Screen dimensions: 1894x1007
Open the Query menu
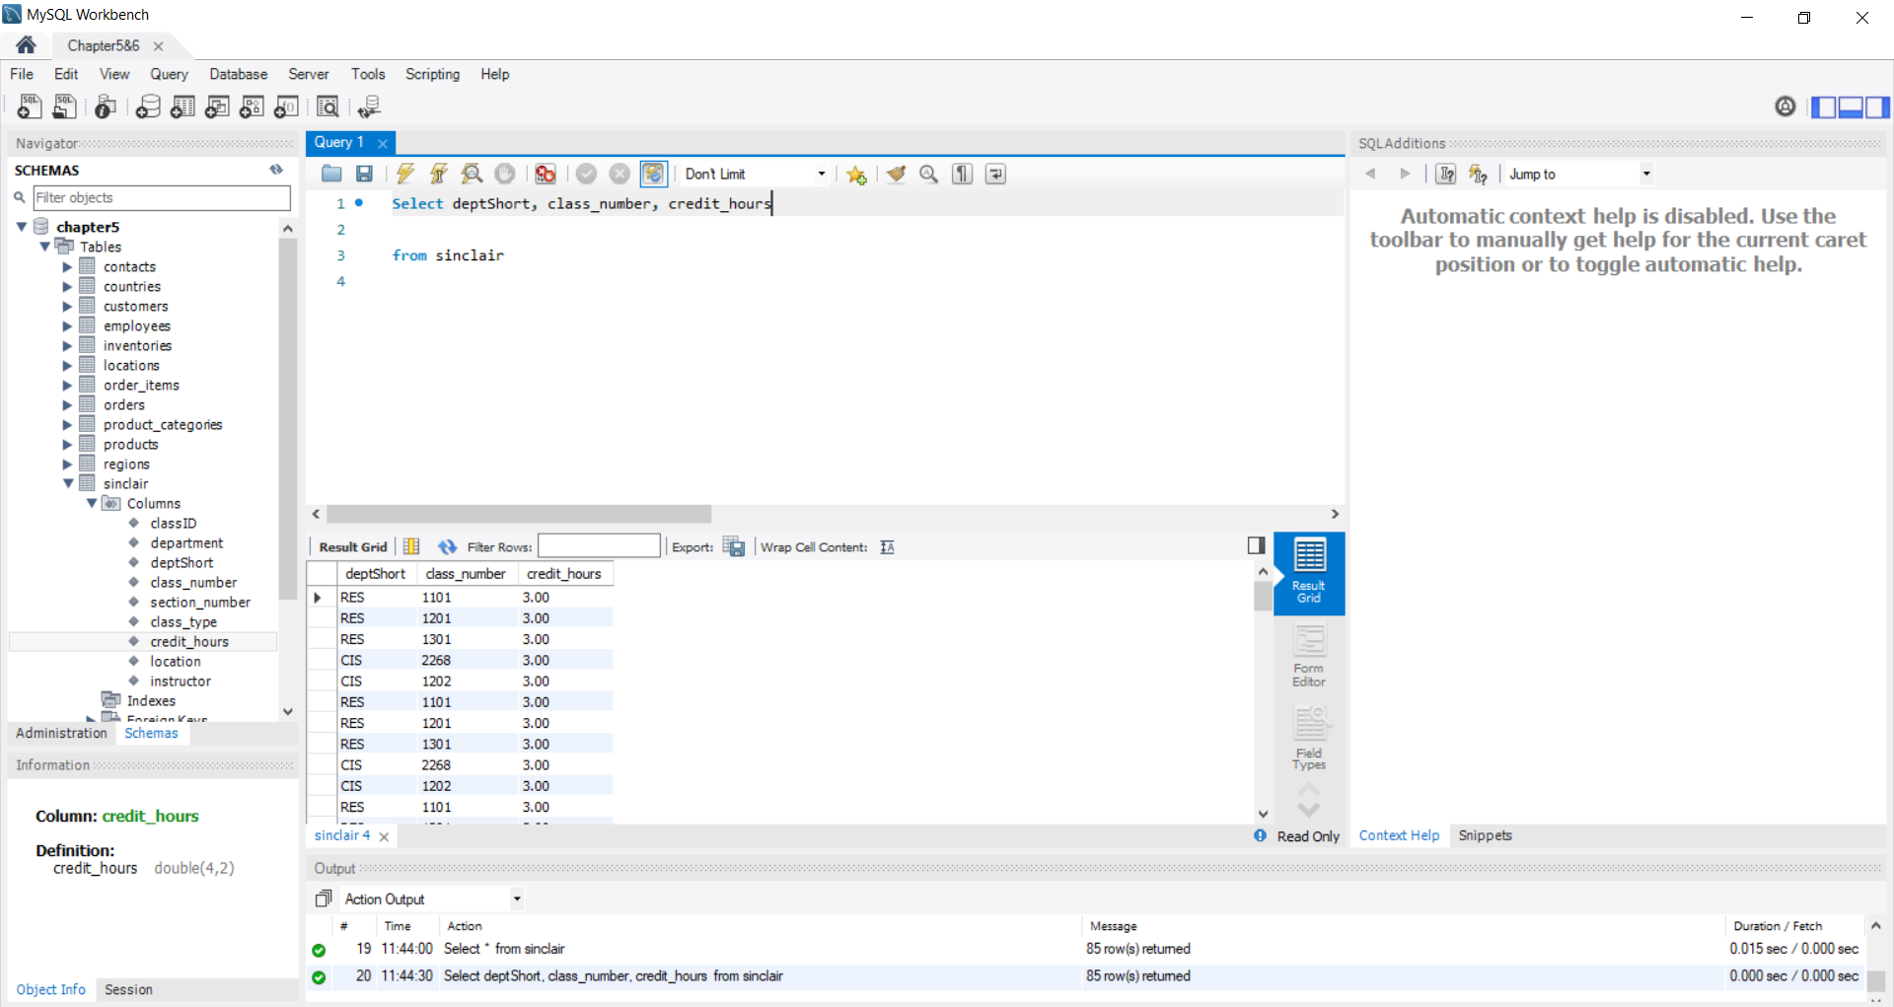point(169,74)
